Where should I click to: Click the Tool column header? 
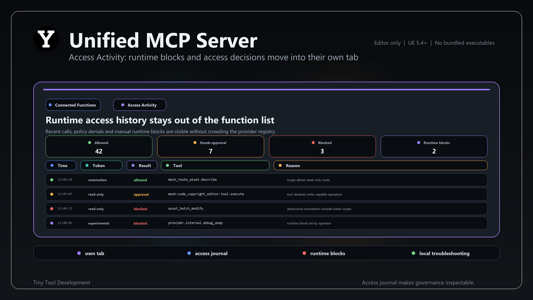[215, 165]
